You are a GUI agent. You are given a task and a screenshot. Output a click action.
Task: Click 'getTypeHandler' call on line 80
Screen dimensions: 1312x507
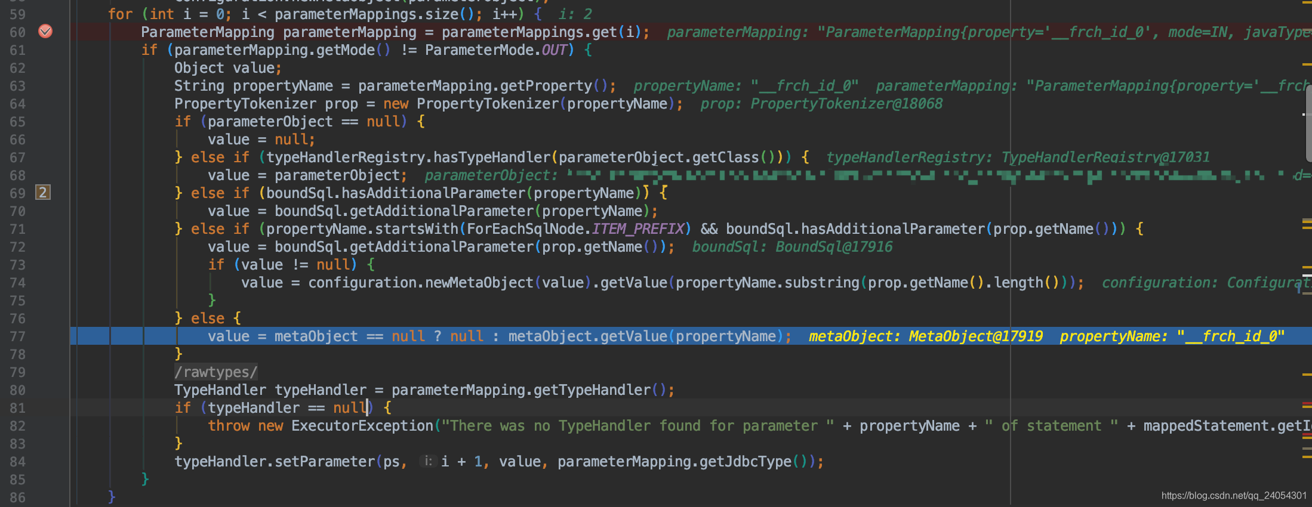pyautogui.click(x=592, y=390)
